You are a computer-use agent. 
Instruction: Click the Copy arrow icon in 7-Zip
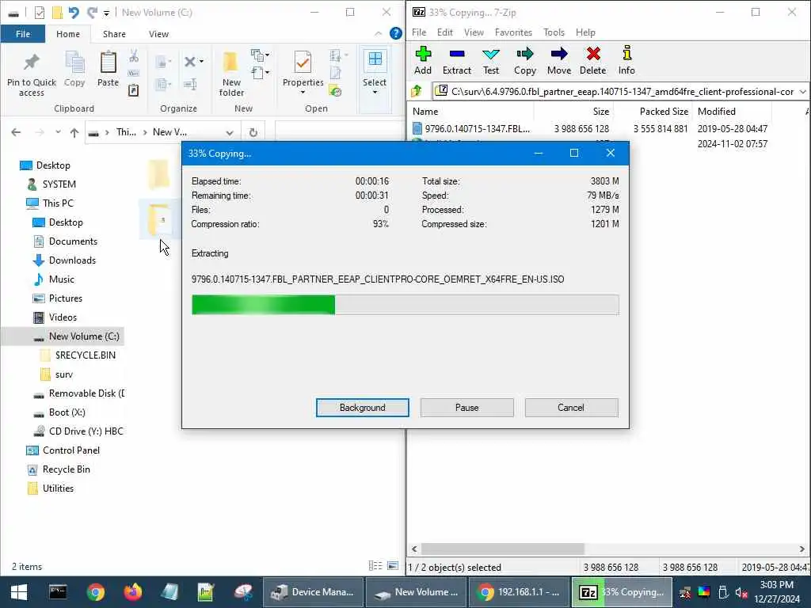(x=524, y=54)
